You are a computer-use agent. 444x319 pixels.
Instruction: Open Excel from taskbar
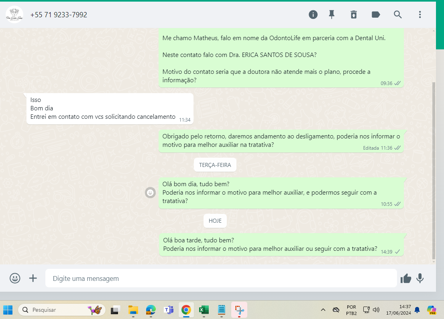[x=204, y=310]
